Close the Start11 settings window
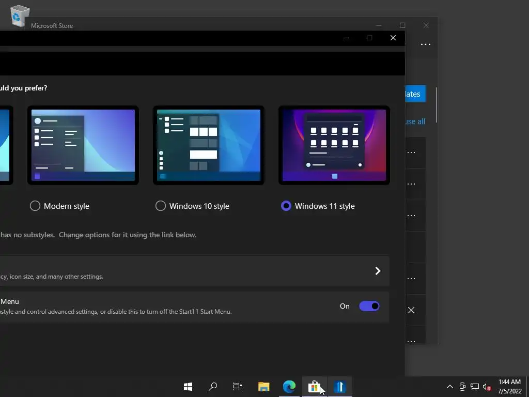The image size is (529, 397). (393, 38)
